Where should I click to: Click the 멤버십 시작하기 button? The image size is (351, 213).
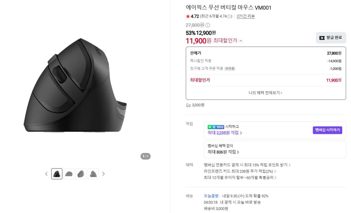(327, 130)
